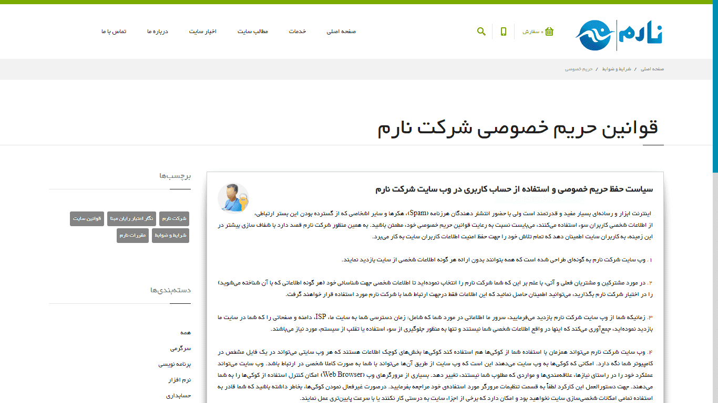The height and width of the screenshot is (403, 718).
Task: Select the مقررات نارم tag
Action: (132, 236)
